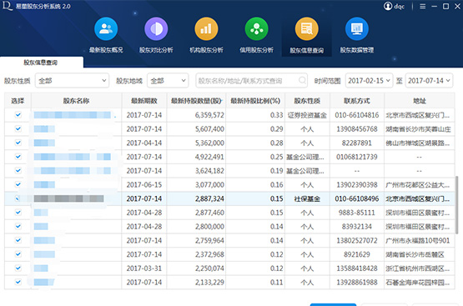Click phone number 010-66104816

point(357,115)
